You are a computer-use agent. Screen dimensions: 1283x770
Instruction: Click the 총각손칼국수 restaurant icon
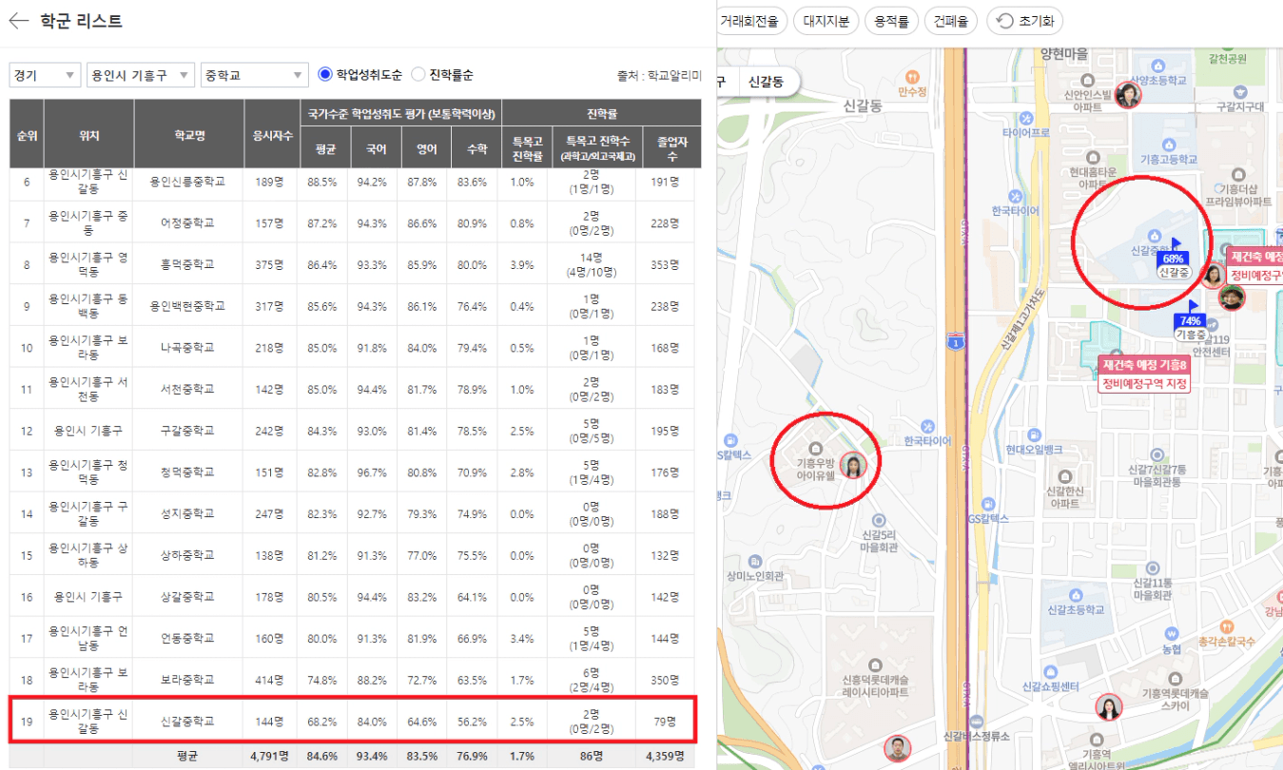pos(1227,626)
